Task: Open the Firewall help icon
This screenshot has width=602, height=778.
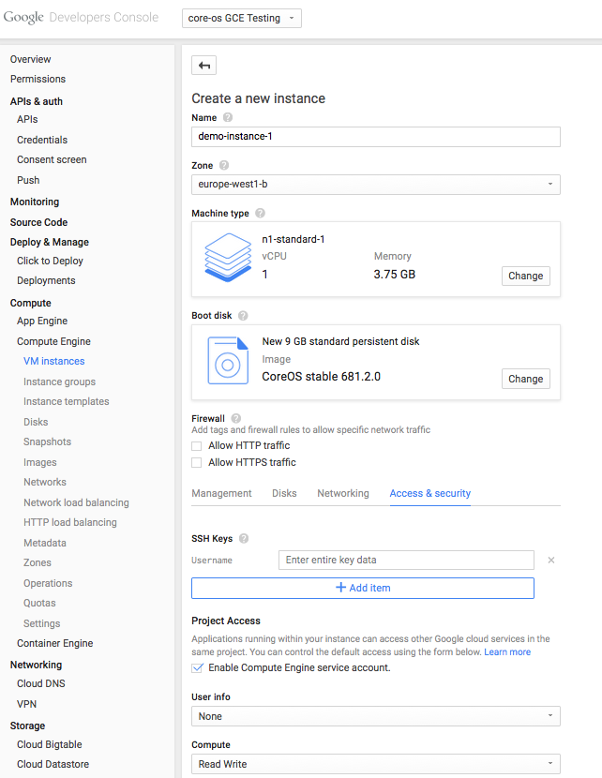Action: click(236, 418)
